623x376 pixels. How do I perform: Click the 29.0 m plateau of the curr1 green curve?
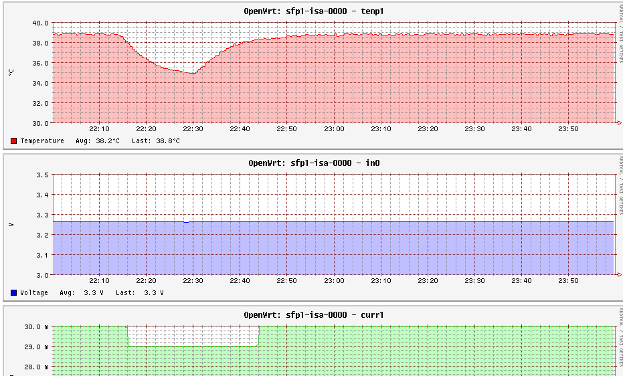(x=193, y=346)
